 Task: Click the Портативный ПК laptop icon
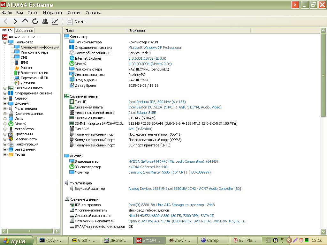(x=17, y=78)
